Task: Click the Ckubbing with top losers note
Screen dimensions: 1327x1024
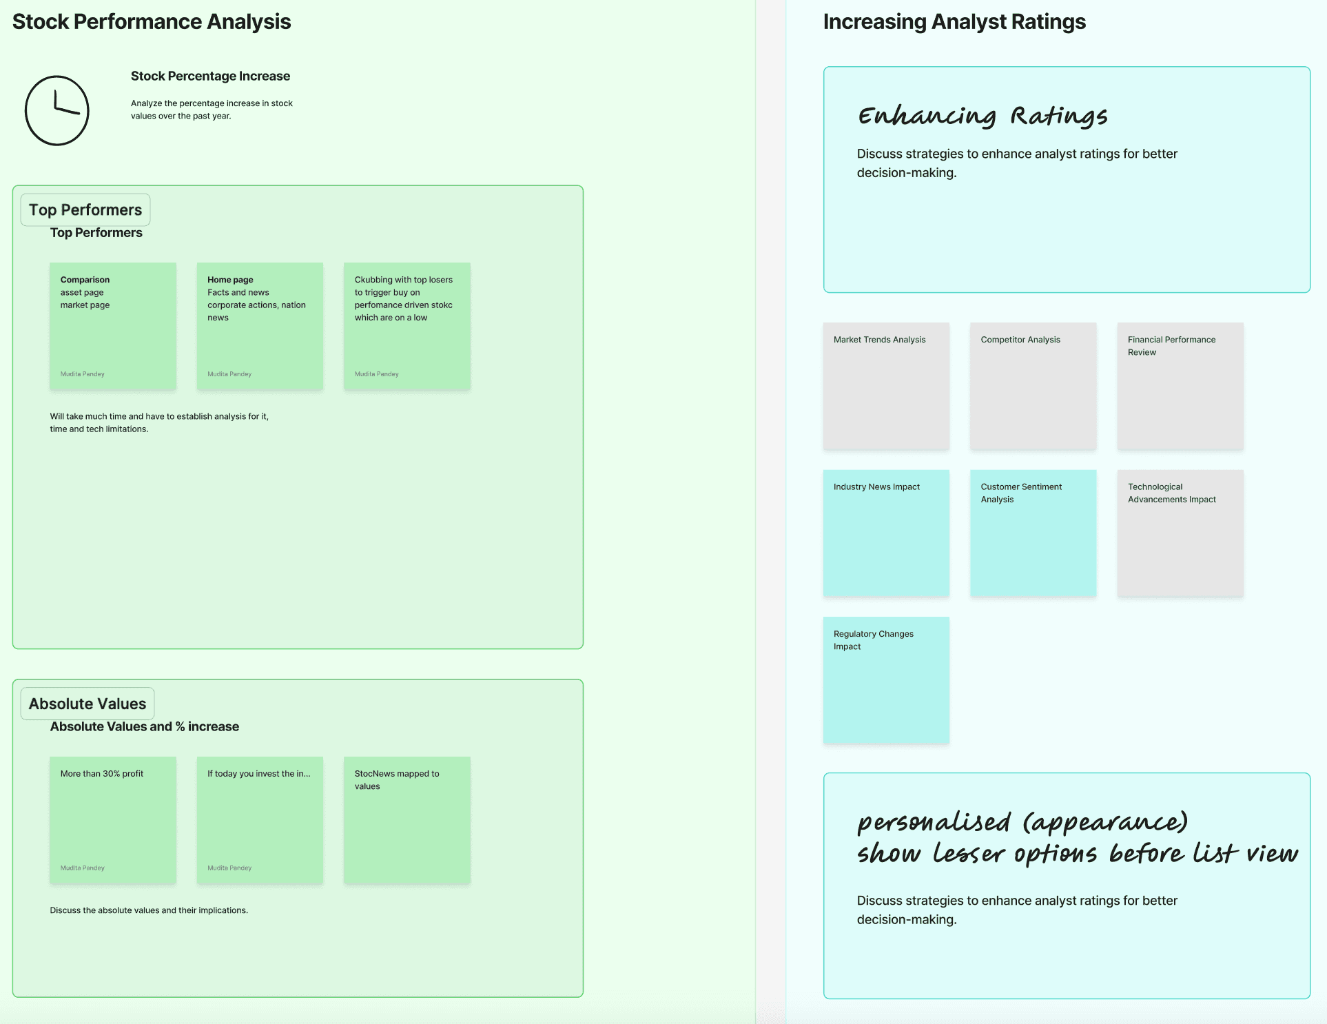Action: 407,326
